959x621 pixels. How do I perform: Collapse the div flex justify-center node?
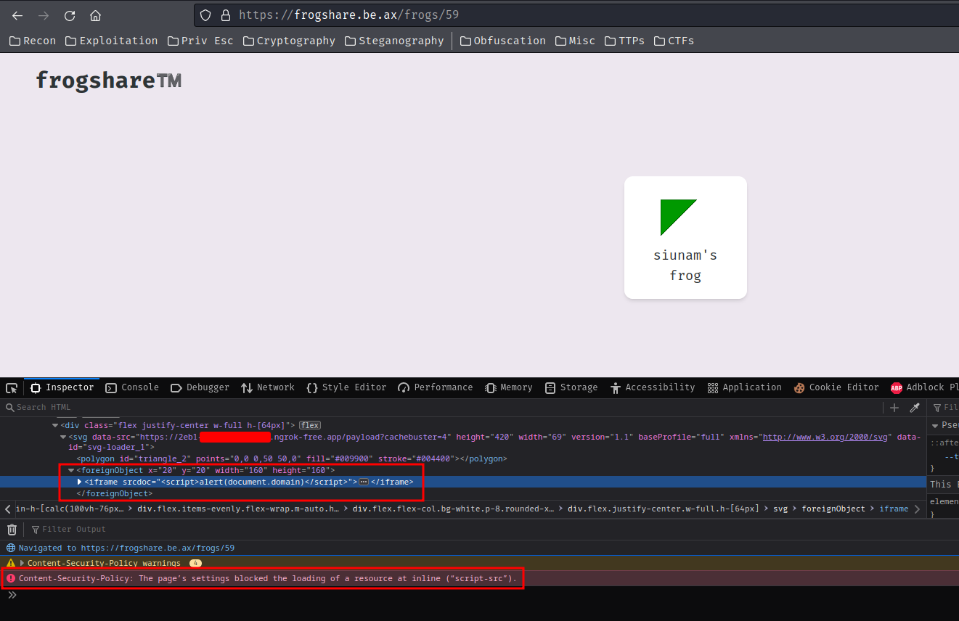click(56, 425)
